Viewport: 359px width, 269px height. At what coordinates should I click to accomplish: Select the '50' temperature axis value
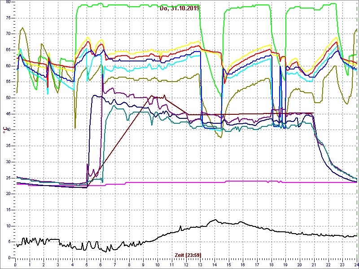(9, 98)
